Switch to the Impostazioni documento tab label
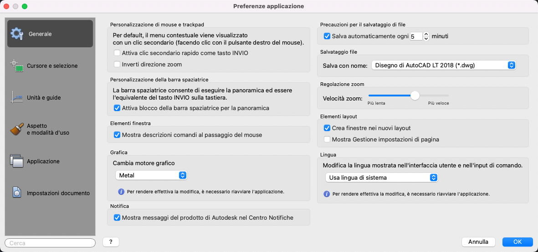This screenshot has height=252, width=538. click(x=58, y=193)
